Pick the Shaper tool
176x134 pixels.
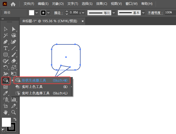6,61
